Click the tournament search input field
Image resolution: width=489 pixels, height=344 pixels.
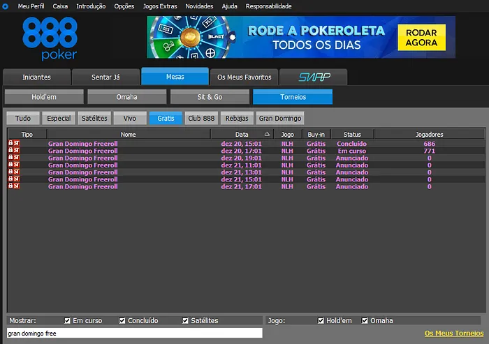coord(134,333)
